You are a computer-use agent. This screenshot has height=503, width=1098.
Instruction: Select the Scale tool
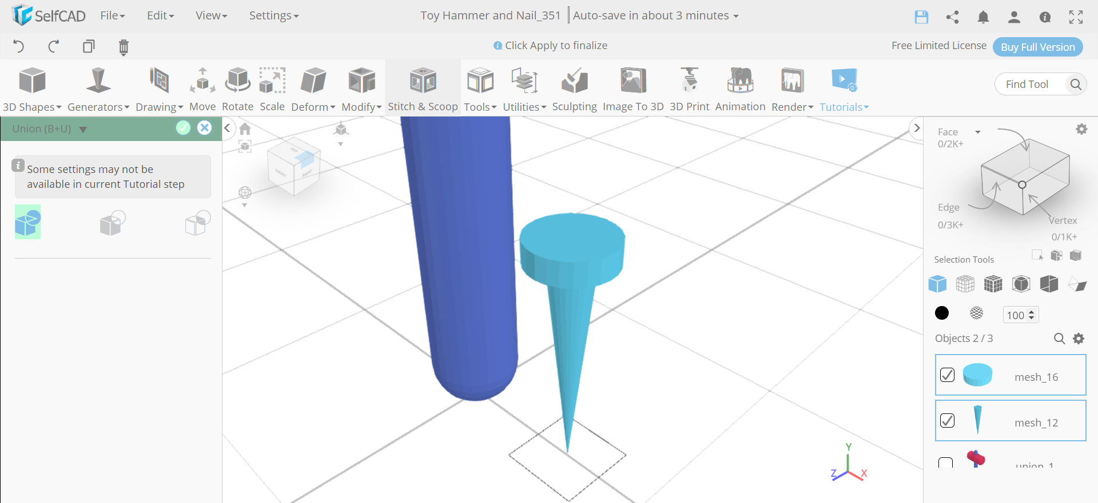pos(272,90)
